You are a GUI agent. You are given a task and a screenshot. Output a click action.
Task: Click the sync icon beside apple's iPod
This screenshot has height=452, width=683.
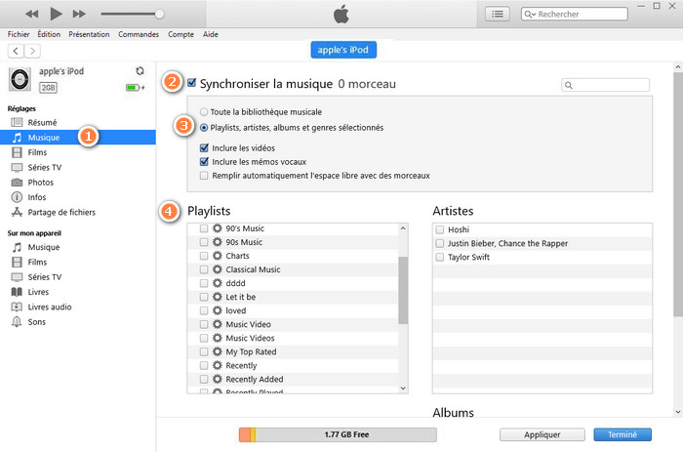(x=141, y=71)
